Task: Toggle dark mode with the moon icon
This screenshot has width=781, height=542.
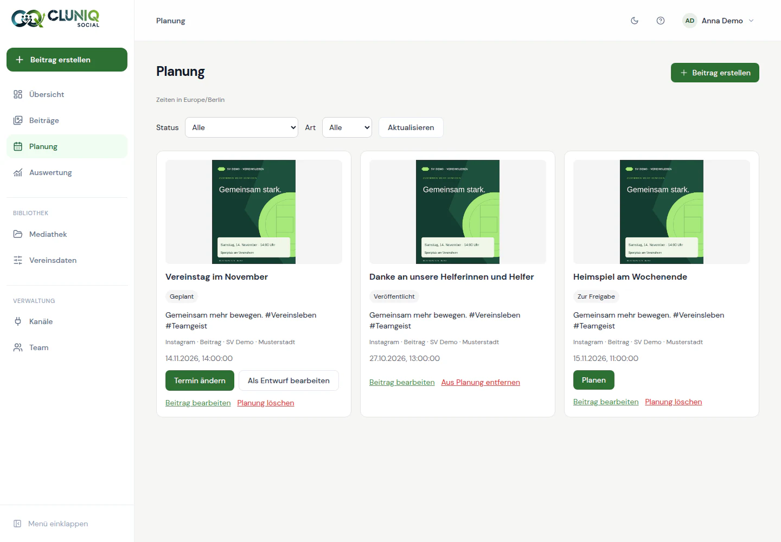Action: tap(635, 21)
